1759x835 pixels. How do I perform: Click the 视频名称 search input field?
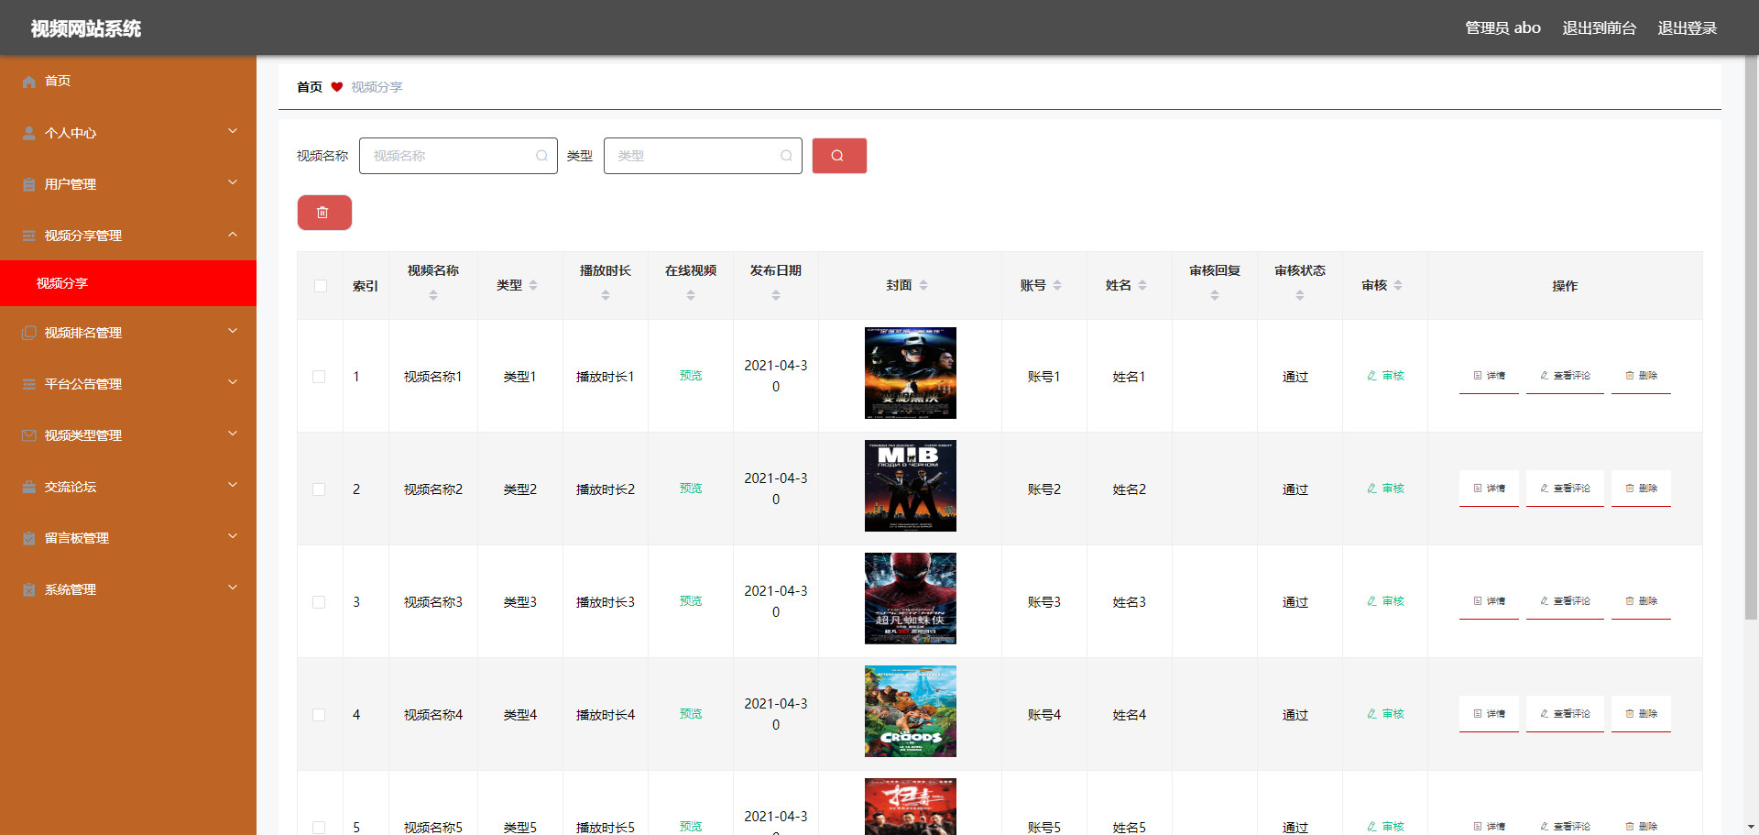(x=458, y=156)
